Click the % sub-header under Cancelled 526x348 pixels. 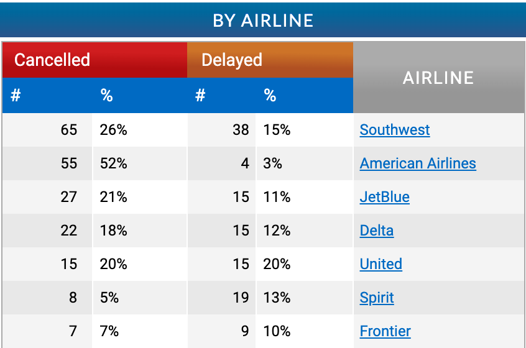click(106, 96)
